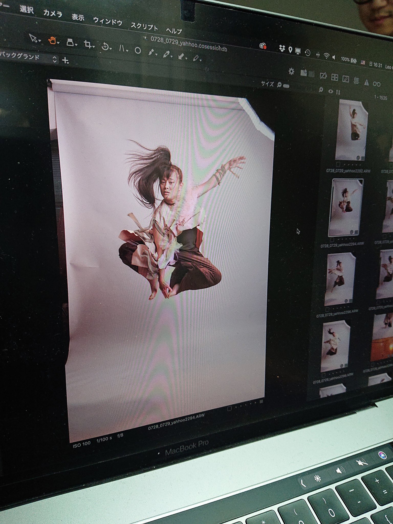Screen dimensions: 393x524
Task: Toggle multi-view grid layout icon
Action: pyautogui.click(x=335, y=77)
